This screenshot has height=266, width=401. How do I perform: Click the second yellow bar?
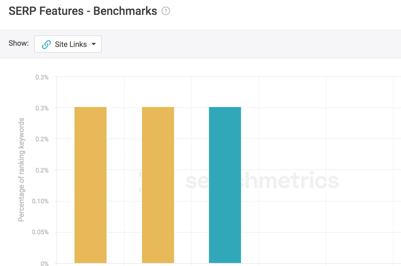point(158,185)
